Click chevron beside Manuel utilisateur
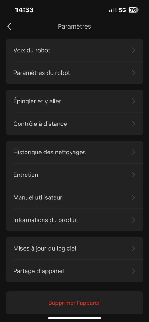The height and width of the screenshot is (322, 149). tap(133, 197)
